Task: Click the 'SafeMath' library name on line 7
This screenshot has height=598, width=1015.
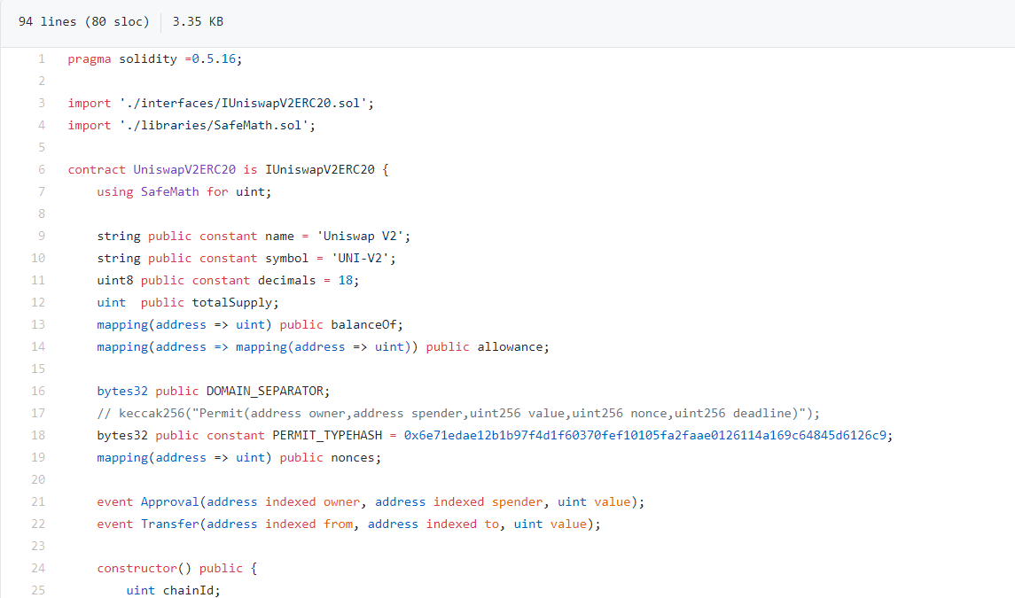Action: point(169,191)
